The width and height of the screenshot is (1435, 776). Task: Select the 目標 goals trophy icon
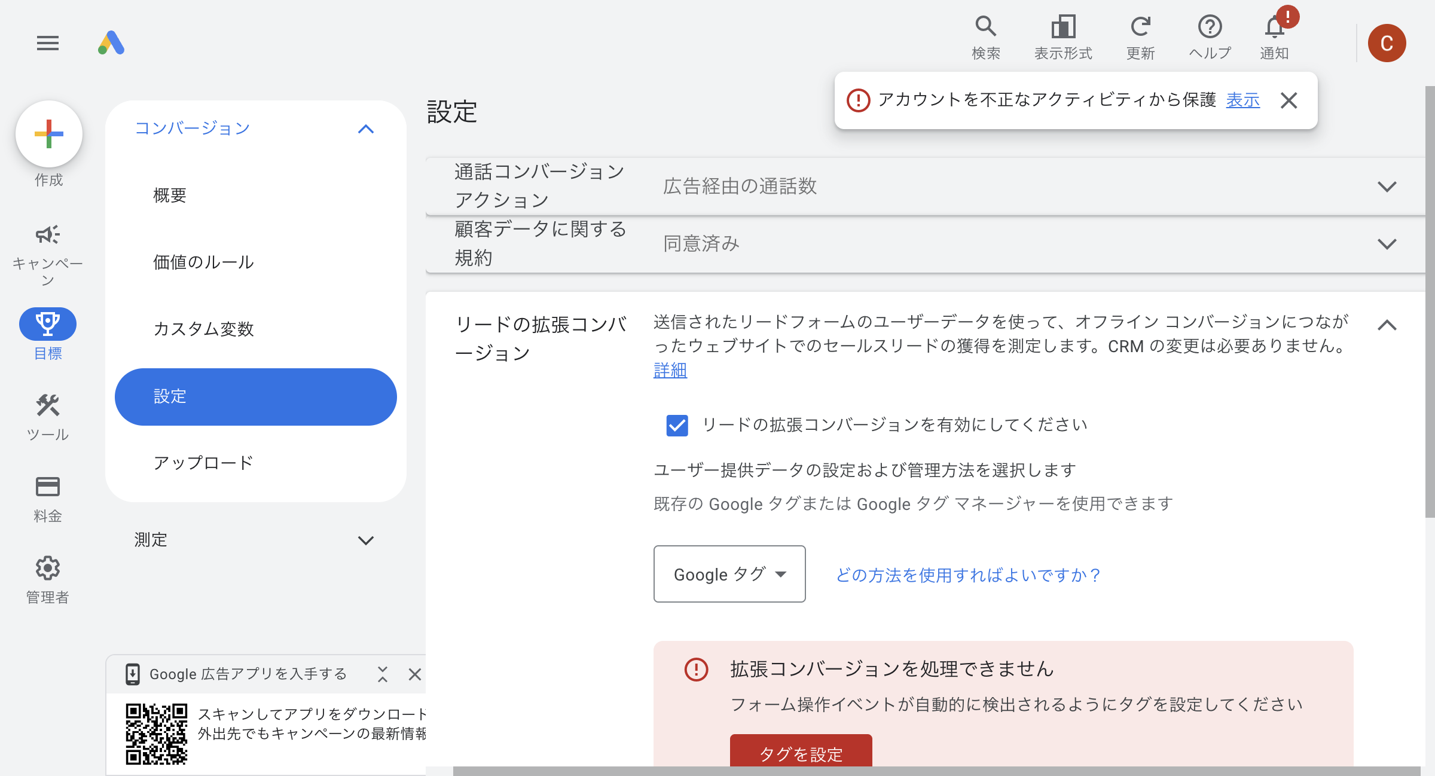[48, 324]
